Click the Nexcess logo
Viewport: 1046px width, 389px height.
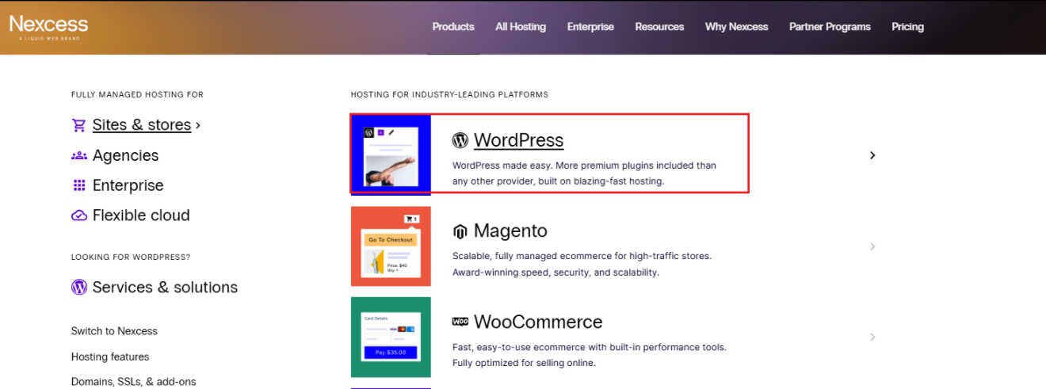[x=48, y=26]
